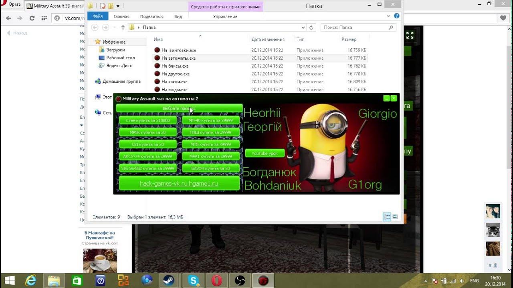
Task: Go up one folder level in Explorer
Action: point(123,27)
